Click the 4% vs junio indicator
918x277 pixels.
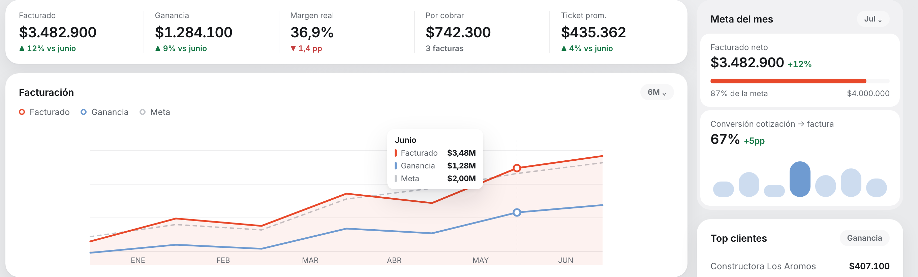tap(587, 48)
